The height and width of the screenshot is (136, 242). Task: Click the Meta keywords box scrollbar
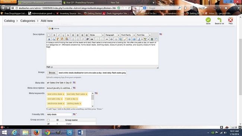pos(93,100)
